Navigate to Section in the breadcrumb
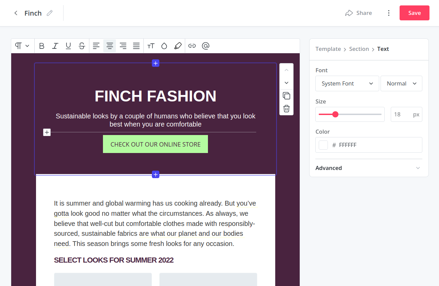Screen dimensions: 439x286 click(359, 49)
